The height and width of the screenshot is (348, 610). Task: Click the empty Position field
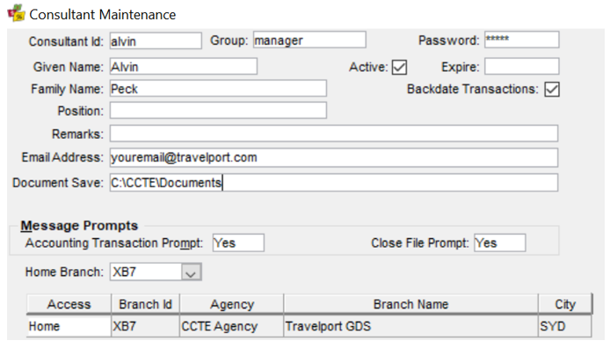[x=218, y=111]
